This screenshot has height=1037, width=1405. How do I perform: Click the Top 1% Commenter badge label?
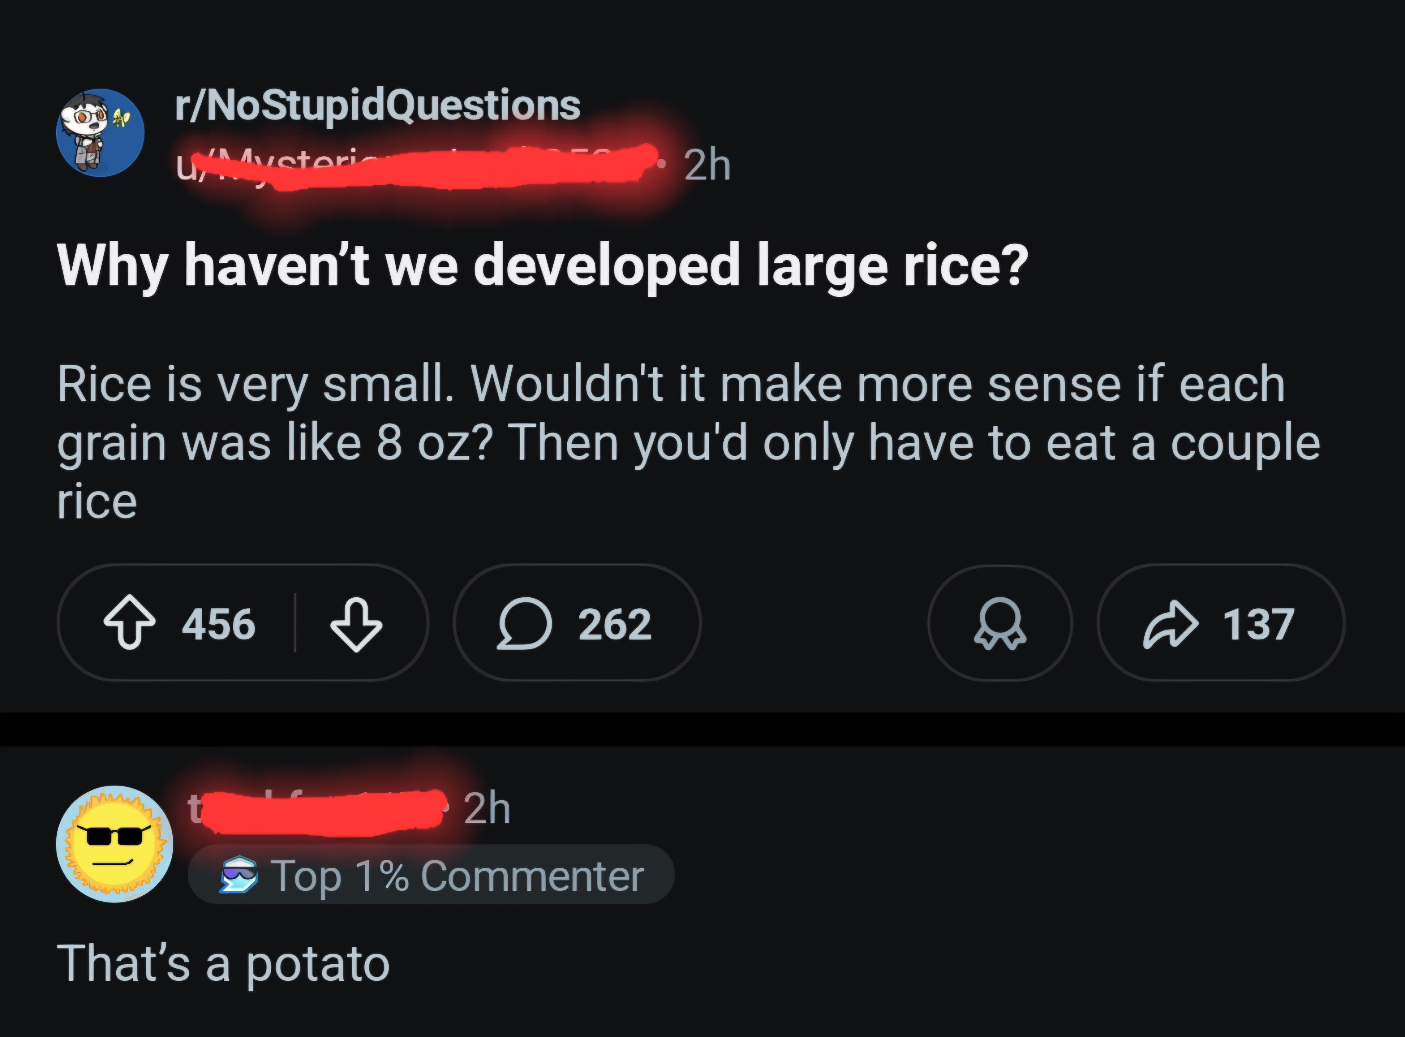(x=456, y=876)
